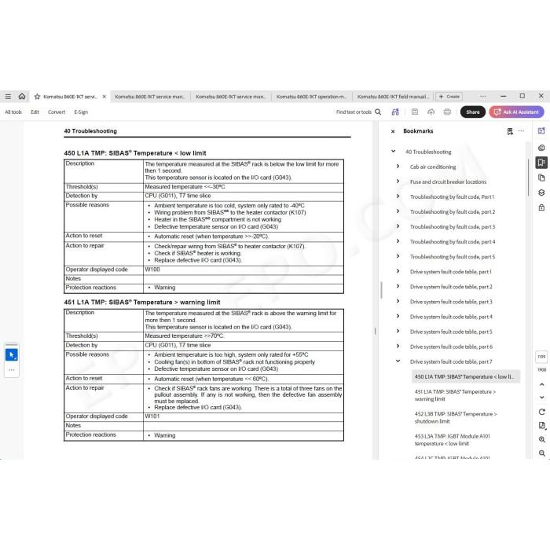Switch to the third Komatsu service manual tab
This screenshot has height=550, width=550.
[x=230, y=97]
